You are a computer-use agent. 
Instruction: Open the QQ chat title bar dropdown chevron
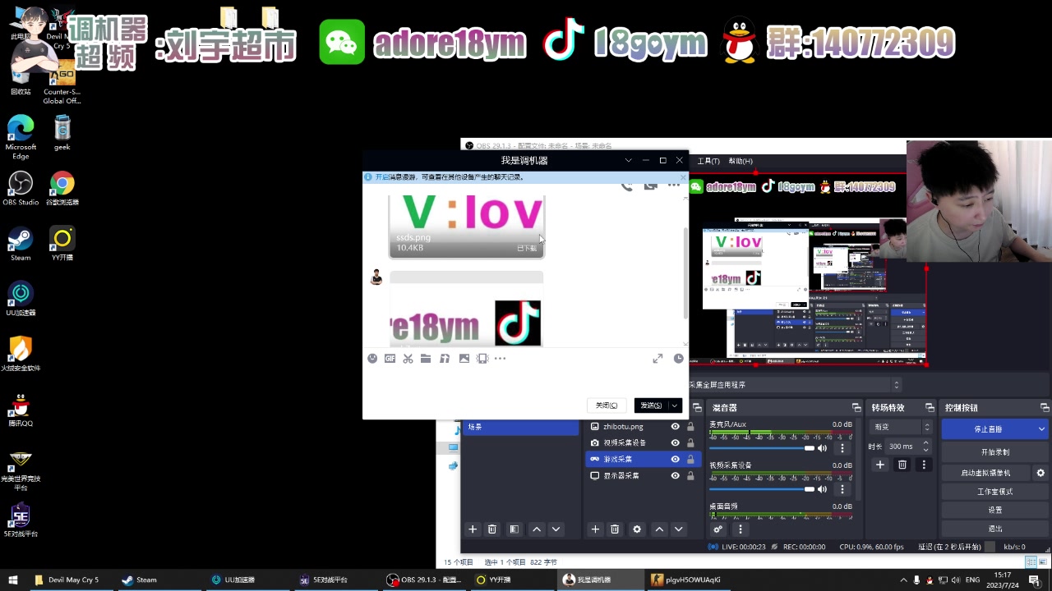pyautogui.click(x=629, y=161)
